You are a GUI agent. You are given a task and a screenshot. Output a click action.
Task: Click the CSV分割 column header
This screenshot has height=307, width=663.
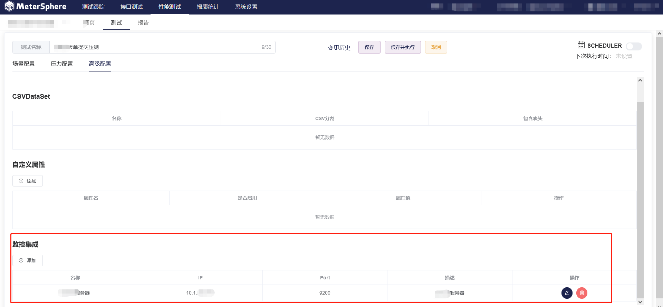point(325,118)
